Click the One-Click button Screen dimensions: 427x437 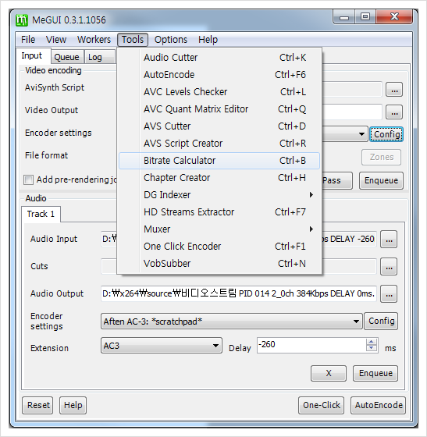(322, 405)
